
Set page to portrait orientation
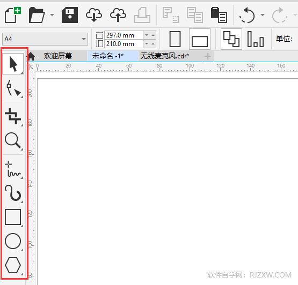pyautogui.click(x=175, y=39)
